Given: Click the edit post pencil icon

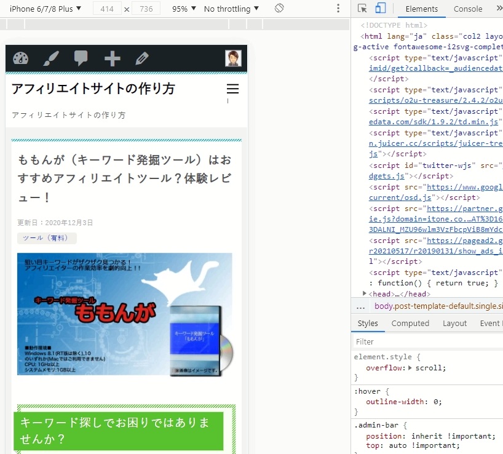Looking at the screenshot, I should (142, 58).
